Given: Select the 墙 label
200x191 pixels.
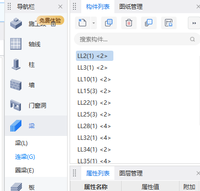Looking at the screenshot, I should tap(32, 85).
